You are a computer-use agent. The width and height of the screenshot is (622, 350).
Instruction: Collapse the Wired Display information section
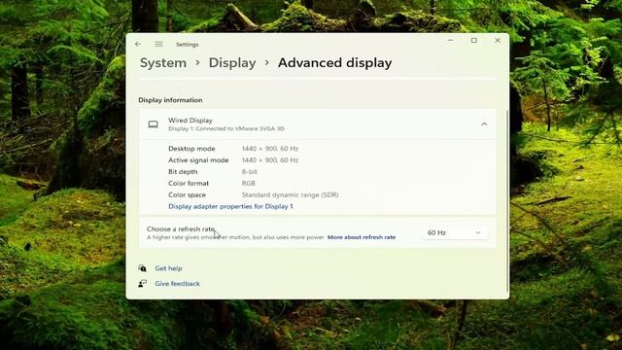[484, 124]
